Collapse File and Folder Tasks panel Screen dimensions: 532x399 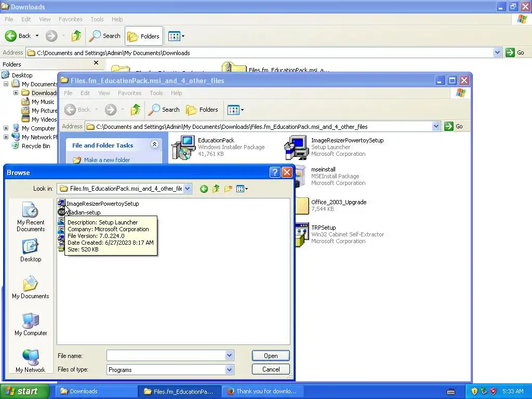(154, 144)
